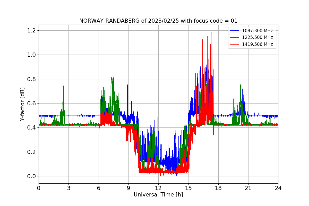Image resolution: width=309 pixels, height=206 pixels.
Task: Click y-axis tick label 0.4
Action: tap(32, 128)
